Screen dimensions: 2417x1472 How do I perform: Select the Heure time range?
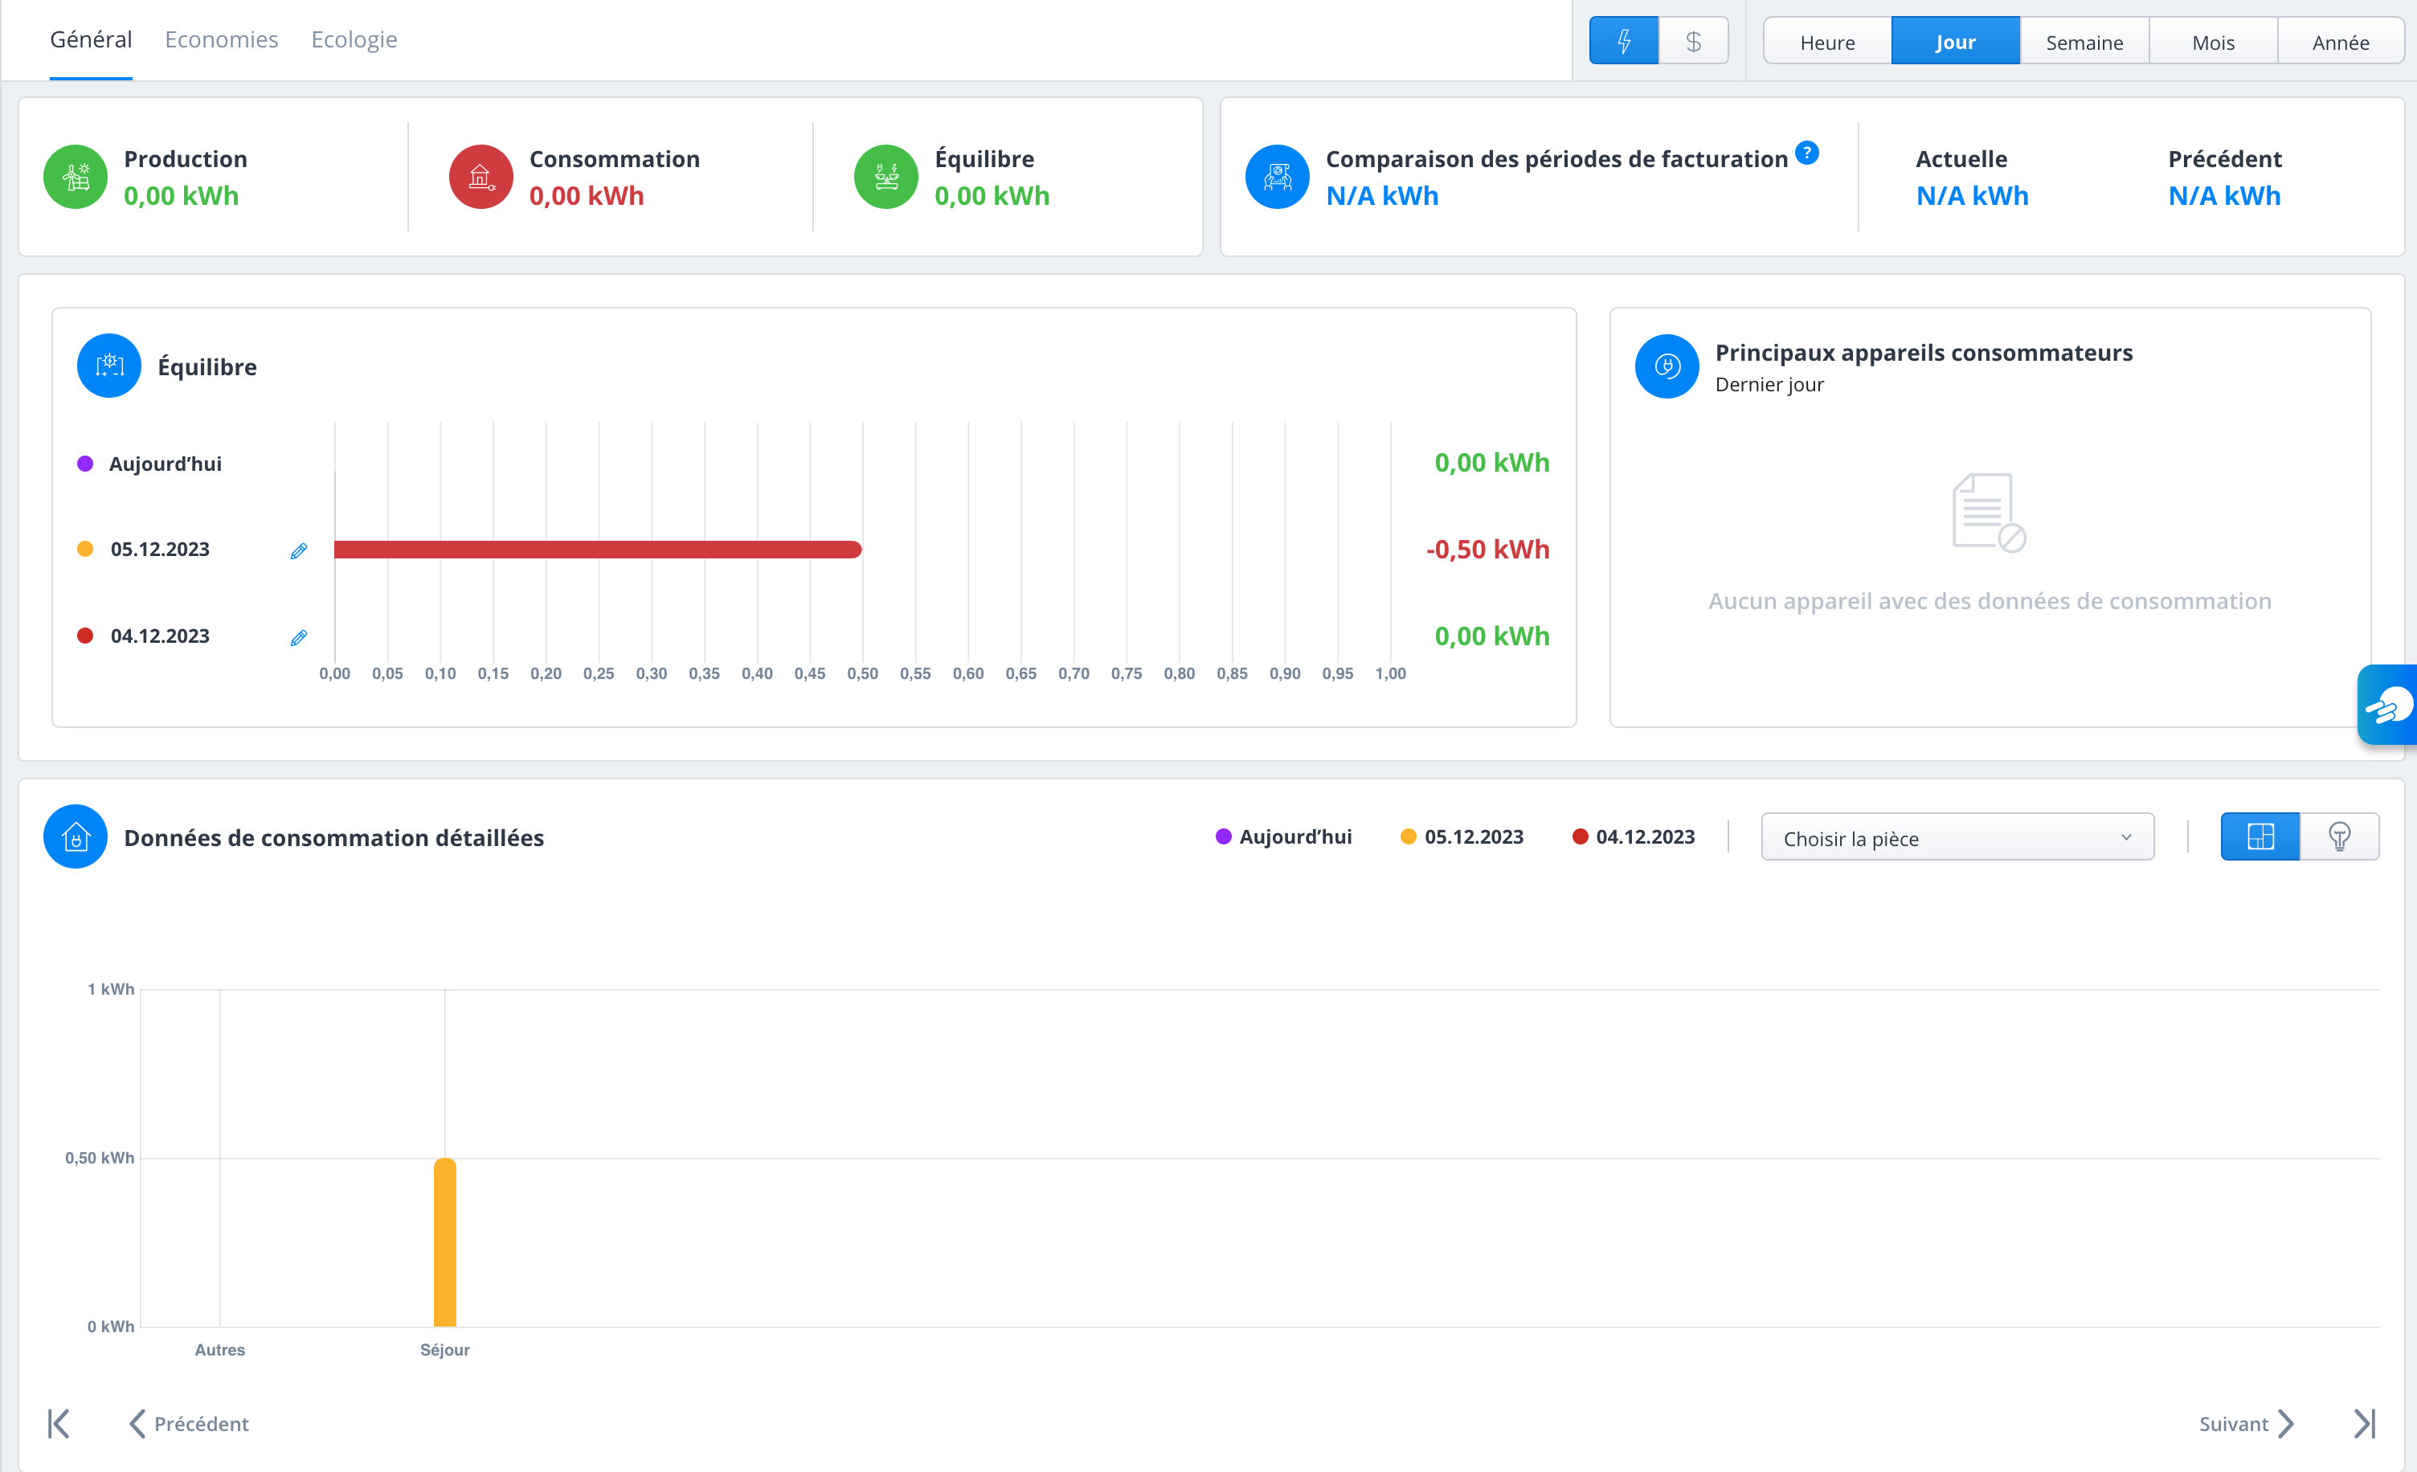tap(1827, 42)
